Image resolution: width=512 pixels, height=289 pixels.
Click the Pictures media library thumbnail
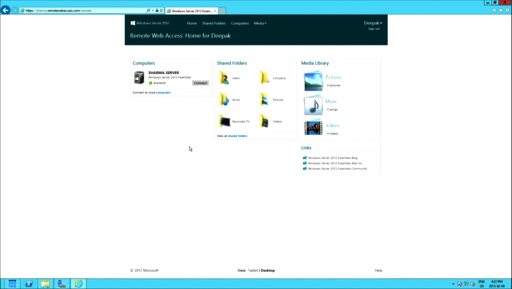tap(313, 81)
